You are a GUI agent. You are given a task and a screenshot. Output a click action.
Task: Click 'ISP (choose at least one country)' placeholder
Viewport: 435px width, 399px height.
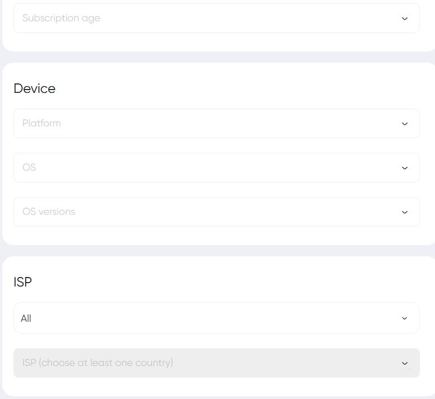[98, 363]
